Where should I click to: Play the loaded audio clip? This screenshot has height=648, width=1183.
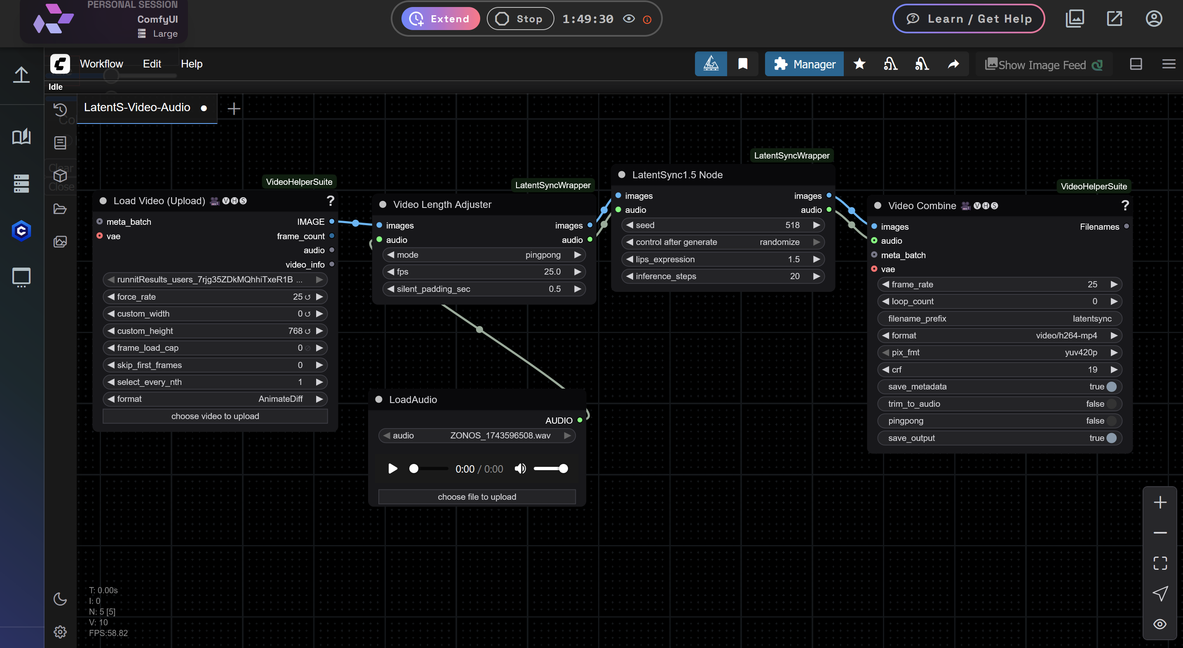pos(393,468)
